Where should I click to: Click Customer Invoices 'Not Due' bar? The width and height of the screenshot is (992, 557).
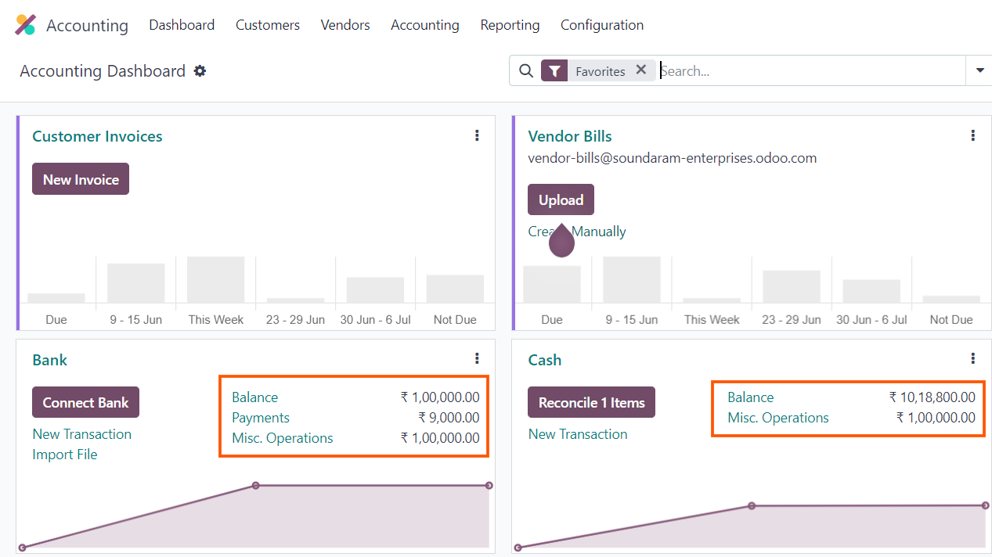(x=455, y=289)
